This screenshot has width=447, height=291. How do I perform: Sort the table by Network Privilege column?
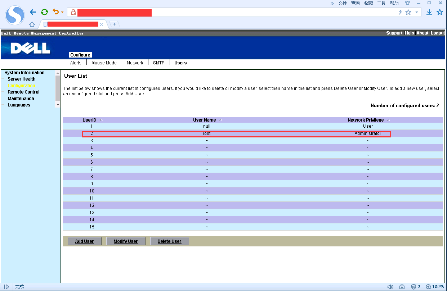369,120
